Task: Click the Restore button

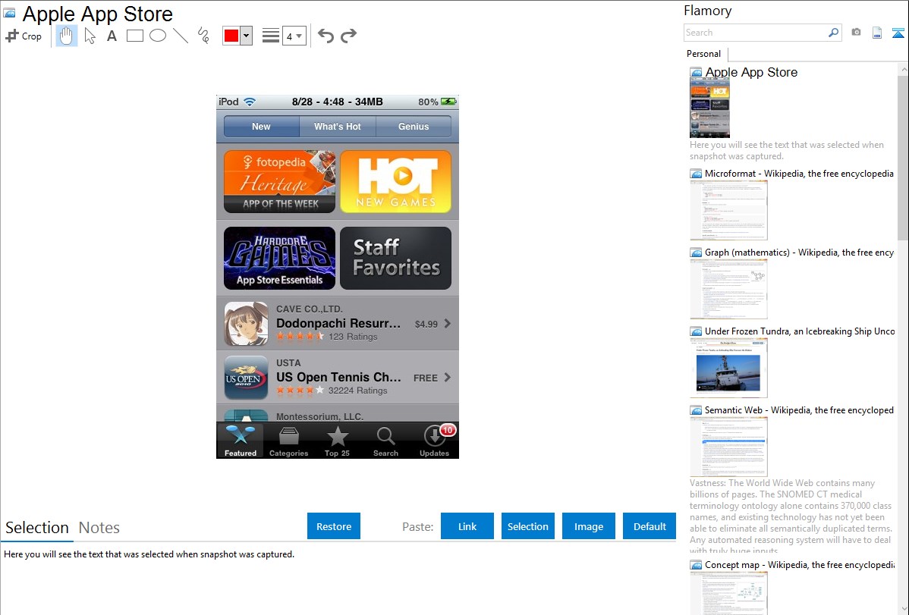Action: click(x=334, y=526)
